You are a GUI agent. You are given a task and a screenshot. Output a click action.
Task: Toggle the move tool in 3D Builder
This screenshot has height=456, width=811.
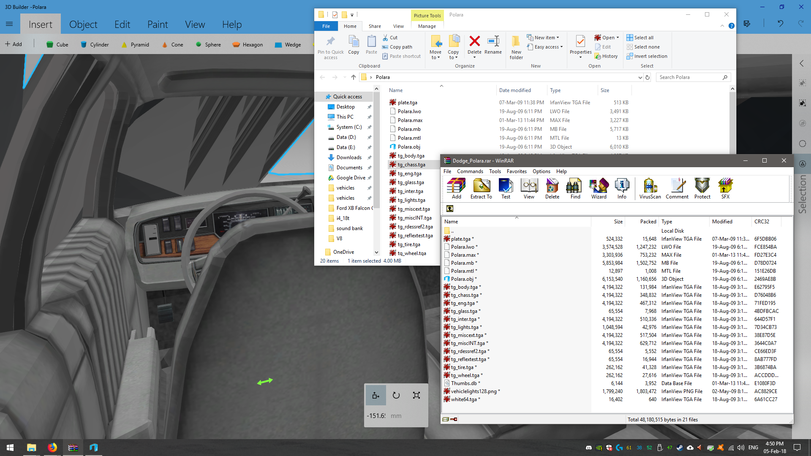pos(376,396)
